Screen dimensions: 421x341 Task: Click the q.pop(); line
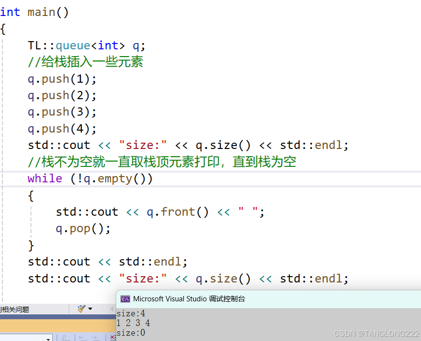tap(83, 229)
